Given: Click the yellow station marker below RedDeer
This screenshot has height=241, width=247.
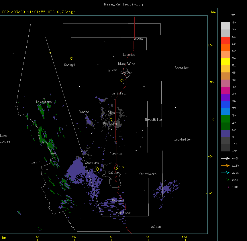Looking at the screenshot, I should click(122, 80).
